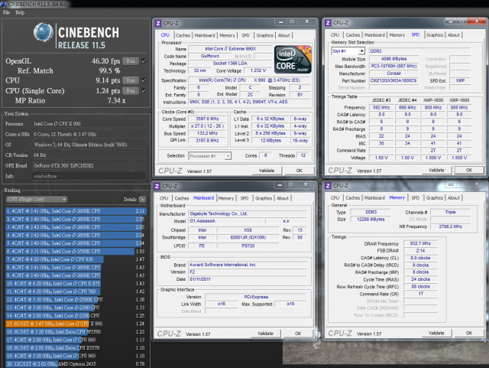The image size is (489, 368).
Task: Toggle the OpenGL test checkbox
Action: [x=144, y=61]
